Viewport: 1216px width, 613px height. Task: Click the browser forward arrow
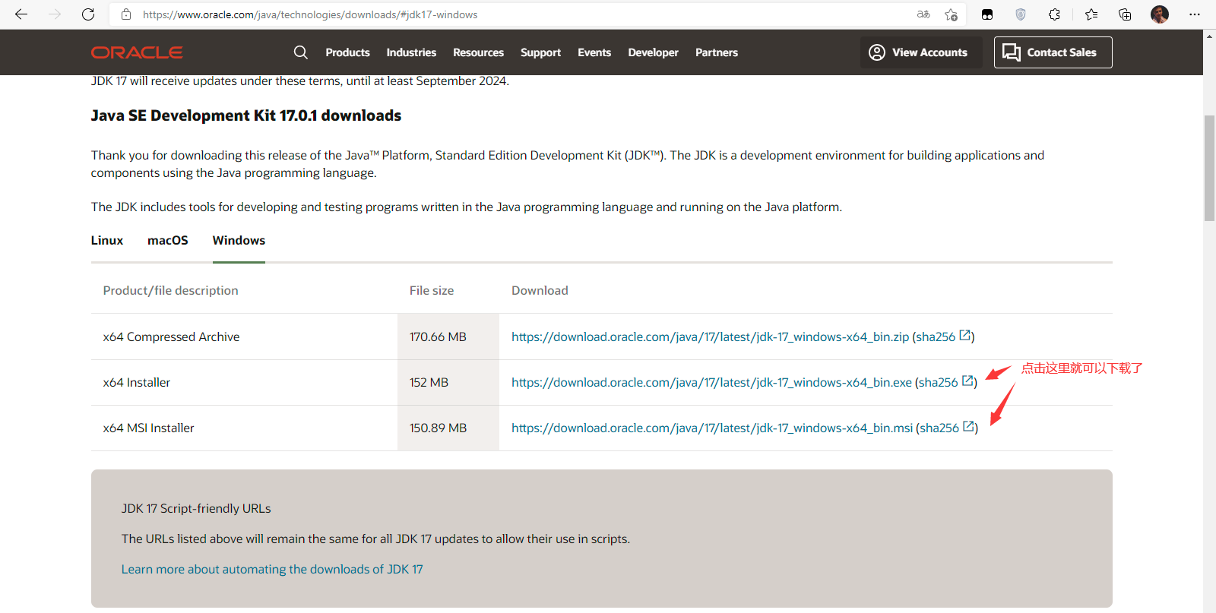55,14
